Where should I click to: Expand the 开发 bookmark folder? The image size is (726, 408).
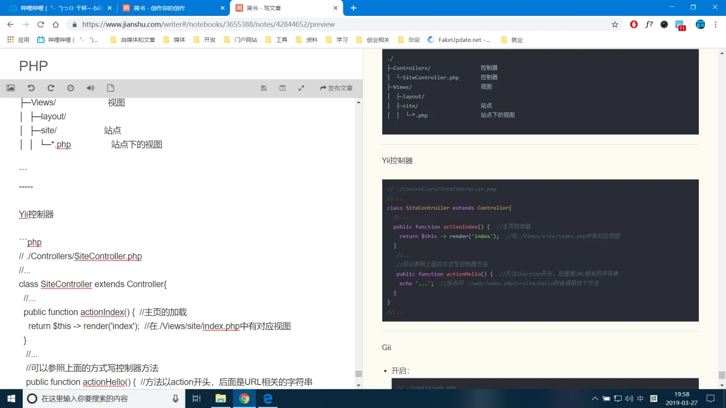coord(204,40)
